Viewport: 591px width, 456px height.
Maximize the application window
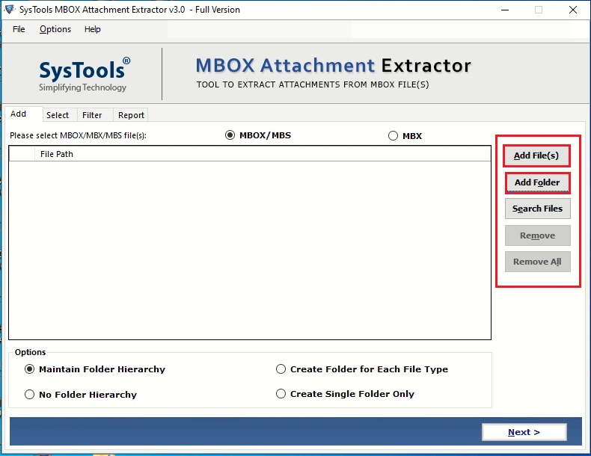[x=539, y=10]
